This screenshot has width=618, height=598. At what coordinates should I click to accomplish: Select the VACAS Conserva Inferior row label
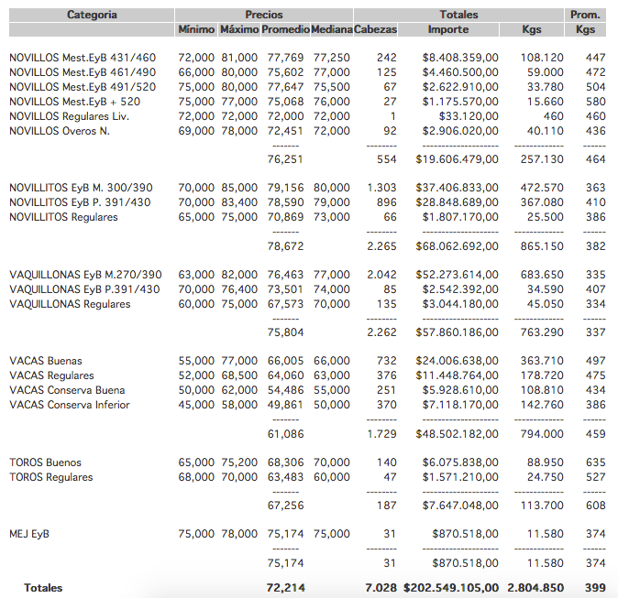70,405
